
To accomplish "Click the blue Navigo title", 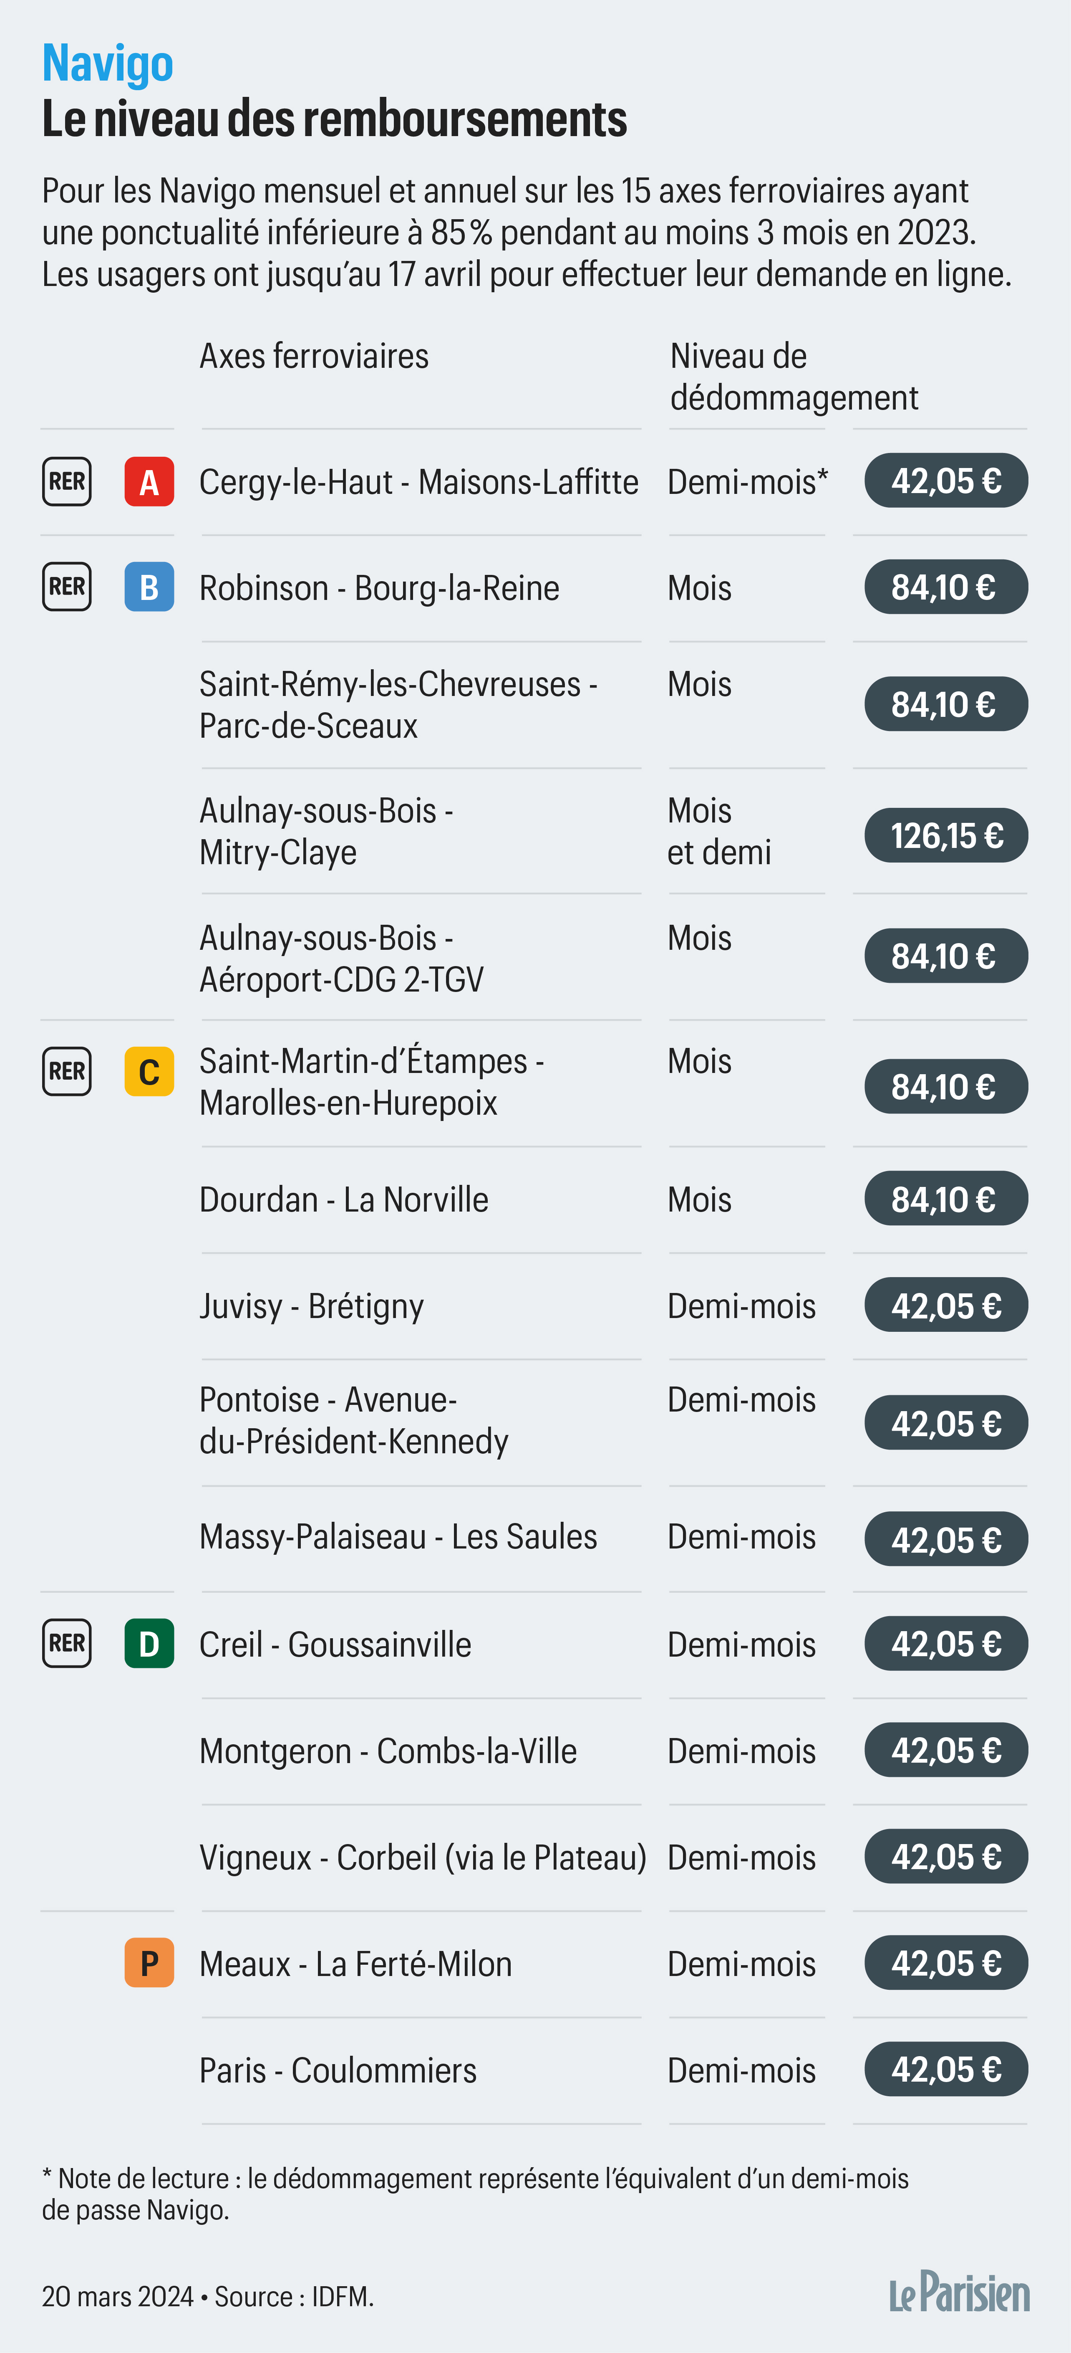I will coord(108,63).
